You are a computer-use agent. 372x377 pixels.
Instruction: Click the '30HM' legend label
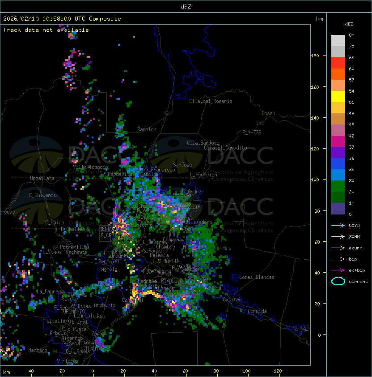click(x=354, y=236)
